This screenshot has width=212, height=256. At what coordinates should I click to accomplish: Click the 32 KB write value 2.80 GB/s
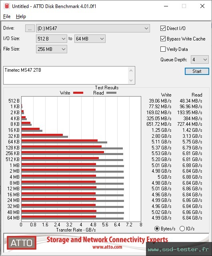pos(162,136)
